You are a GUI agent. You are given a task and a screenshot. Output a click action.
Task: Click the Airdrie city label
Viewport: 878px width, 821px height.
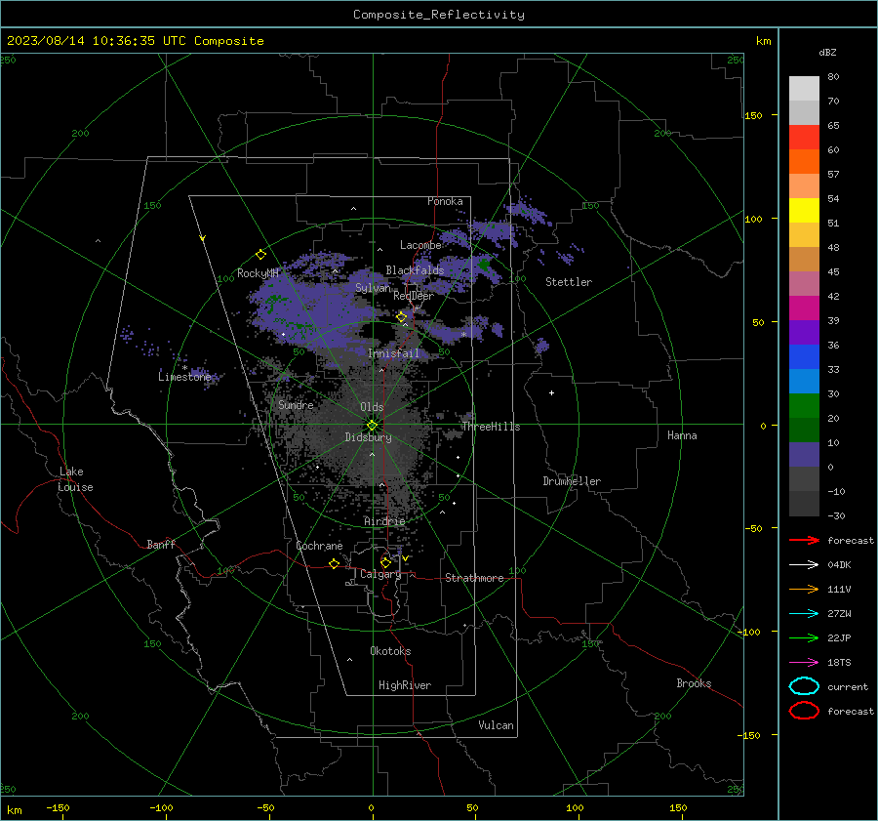384,521
